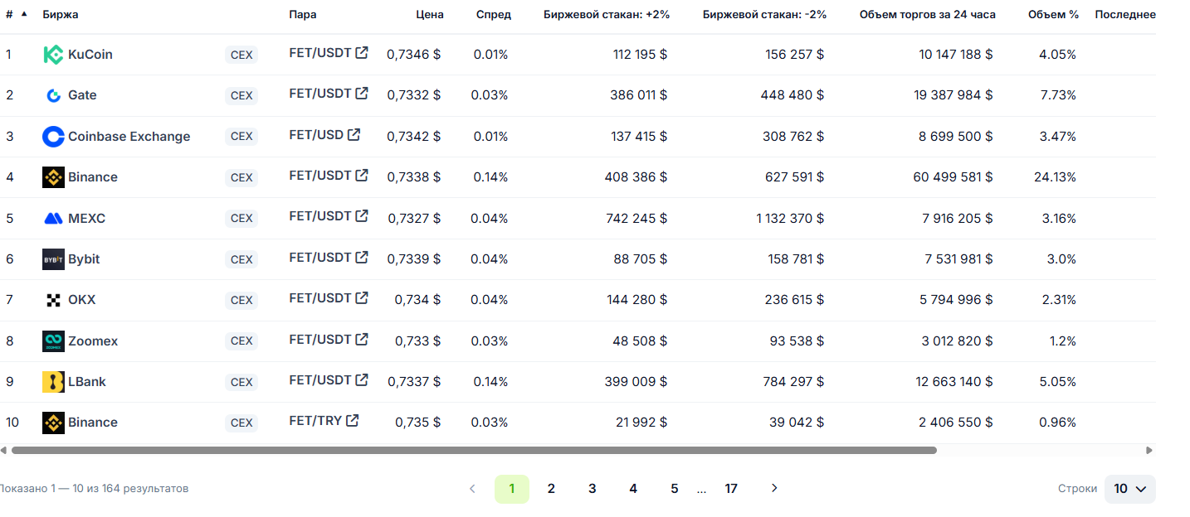
Task: Click the horizontal table scrollbar
Action: point(474,451)
